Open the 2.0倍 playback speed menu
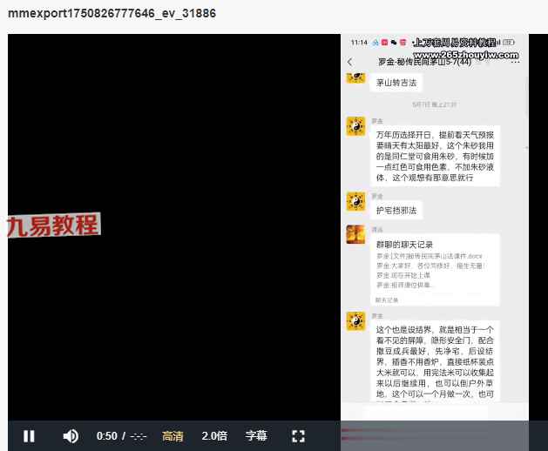This screenshot has height=451, width=548. [214, 436]
